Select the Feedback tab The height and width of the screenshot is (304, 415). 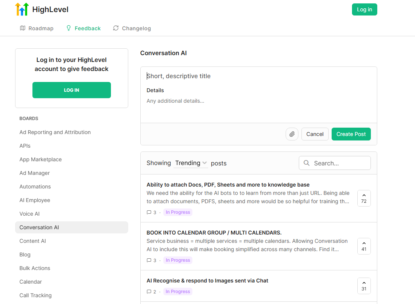coord(83,28)
